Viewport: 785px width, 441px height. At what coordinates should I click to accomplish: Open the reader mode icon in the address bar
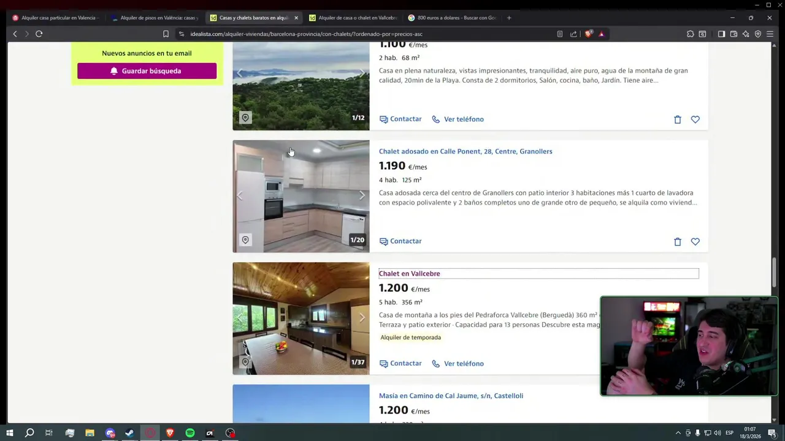[560, 34]
